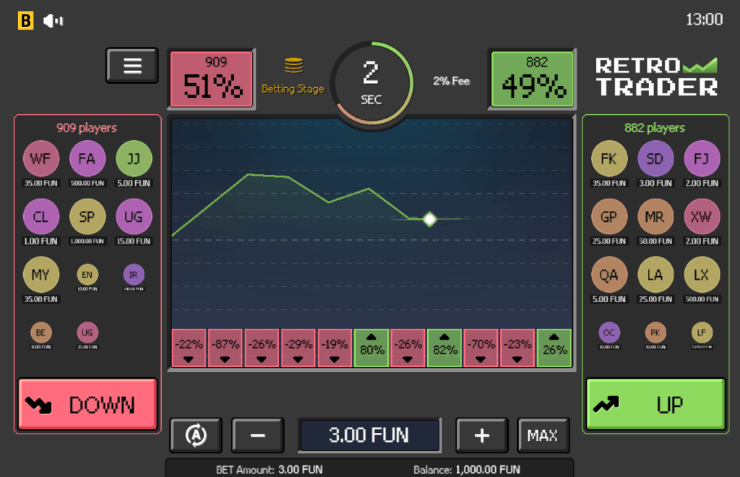Select the FK player avatar
This screenshot has height=477, width=740.
pos(609,158)
